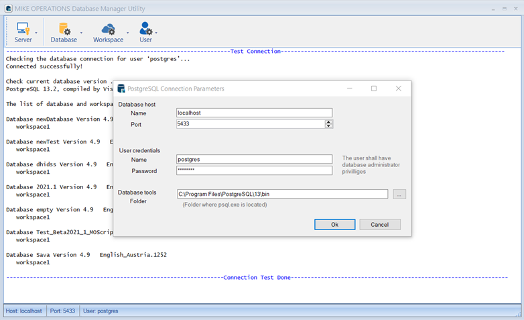Click the 'Database host' group label
This screenshot has height=320, width=524.
click(x=137, y=105)
